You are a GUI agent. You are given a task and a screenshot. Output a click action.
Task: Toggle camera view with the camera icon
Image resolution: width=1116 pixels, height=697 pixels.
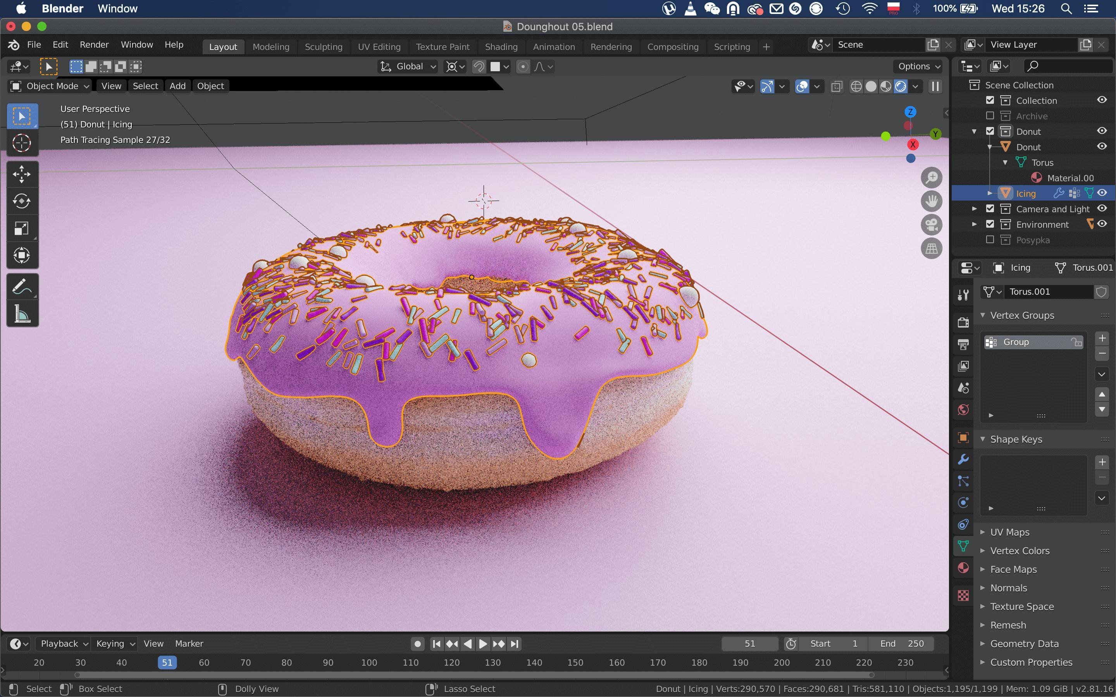coord(932,225)
